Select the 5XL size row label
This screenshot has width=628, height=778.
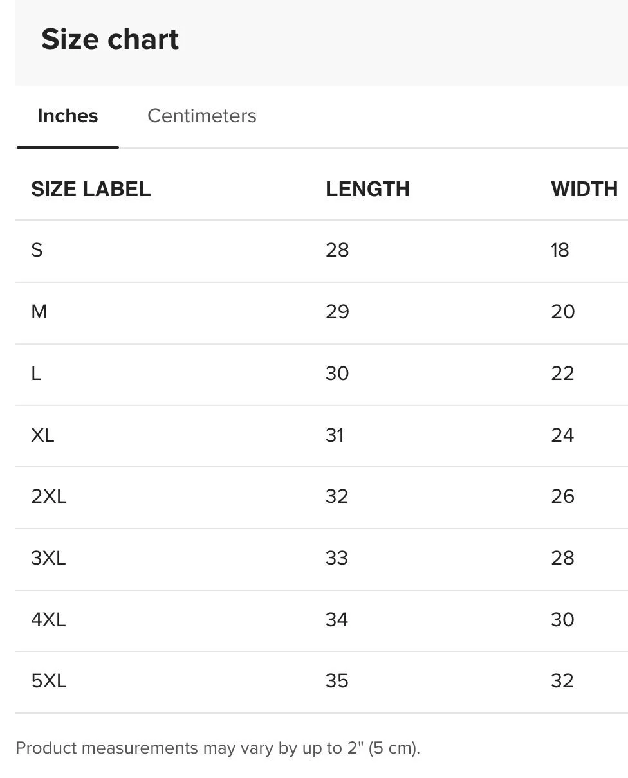(x=49, y=681)
